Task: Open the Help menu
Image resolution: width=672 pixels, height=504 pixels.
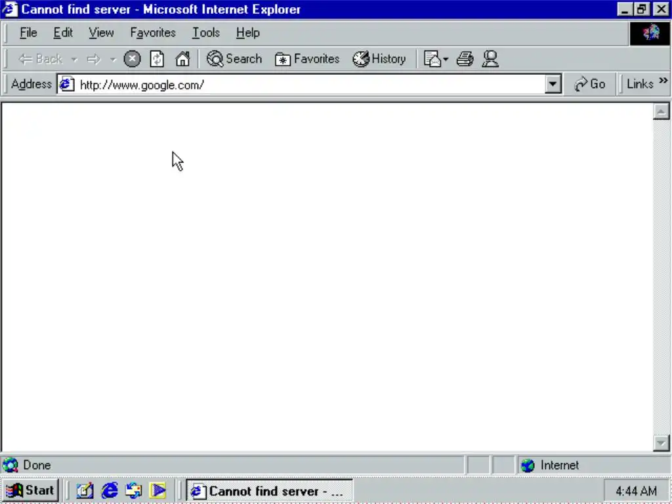Action: [247, 33]
